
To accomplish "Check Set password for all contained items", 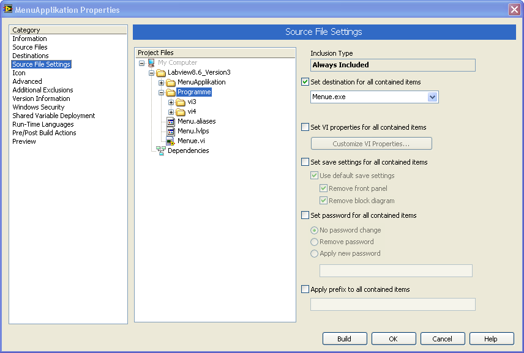I will [305, 215].
